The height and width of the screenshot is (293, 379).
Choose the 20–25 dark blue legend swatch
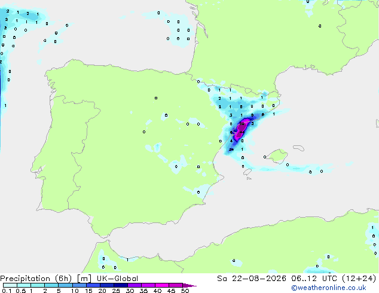107,285
